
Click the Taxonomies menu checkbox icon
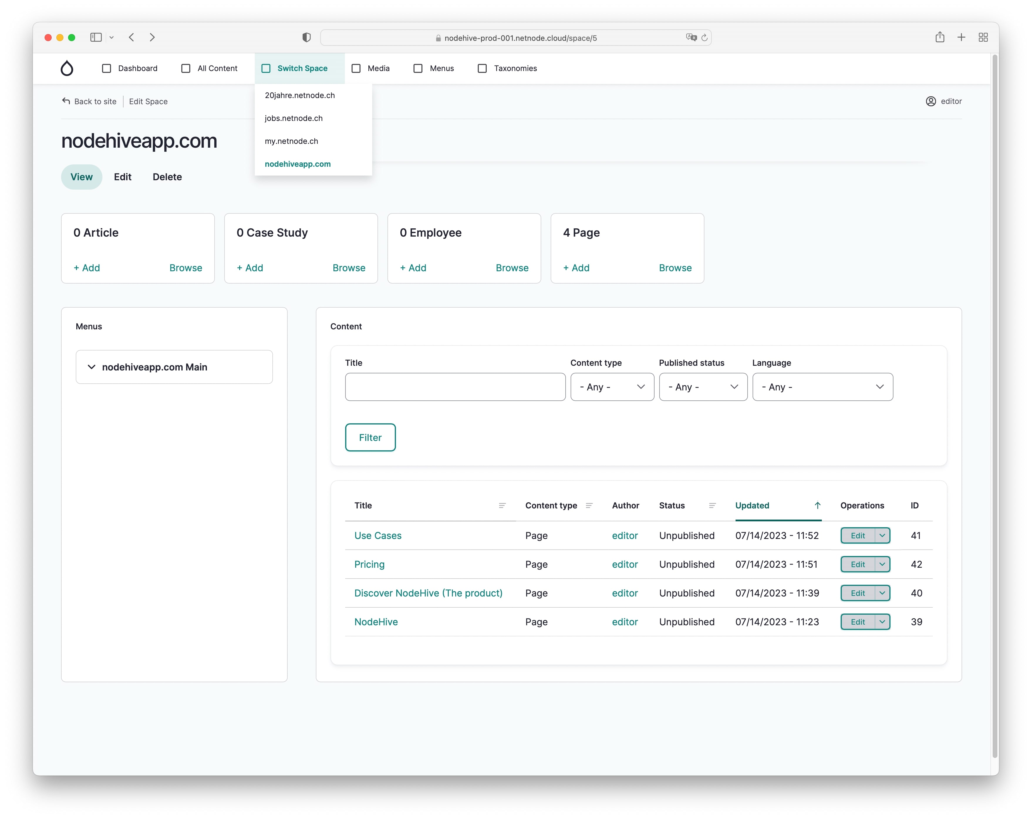point(483,68)
